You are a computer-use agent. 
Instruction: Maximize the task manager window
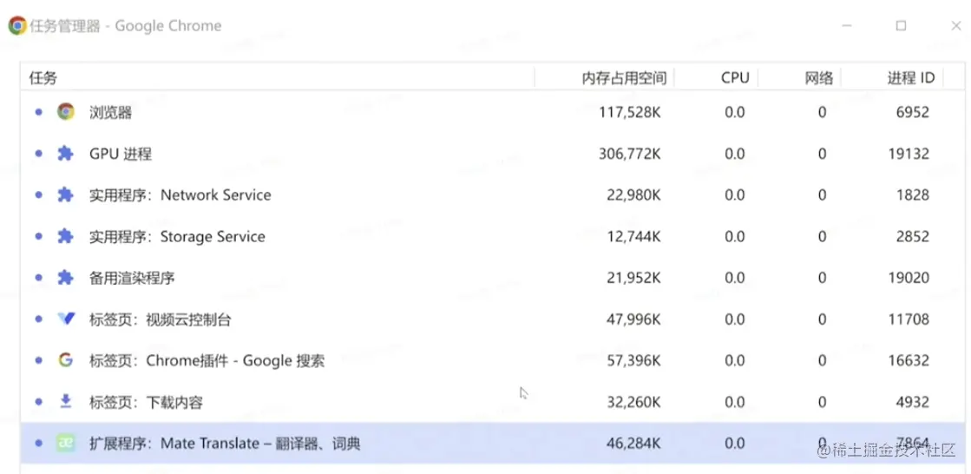tap(901, 26)
